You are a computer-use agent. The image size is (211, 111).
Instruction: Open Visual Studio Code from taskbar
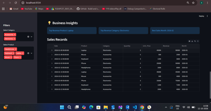tap(135, 107)
